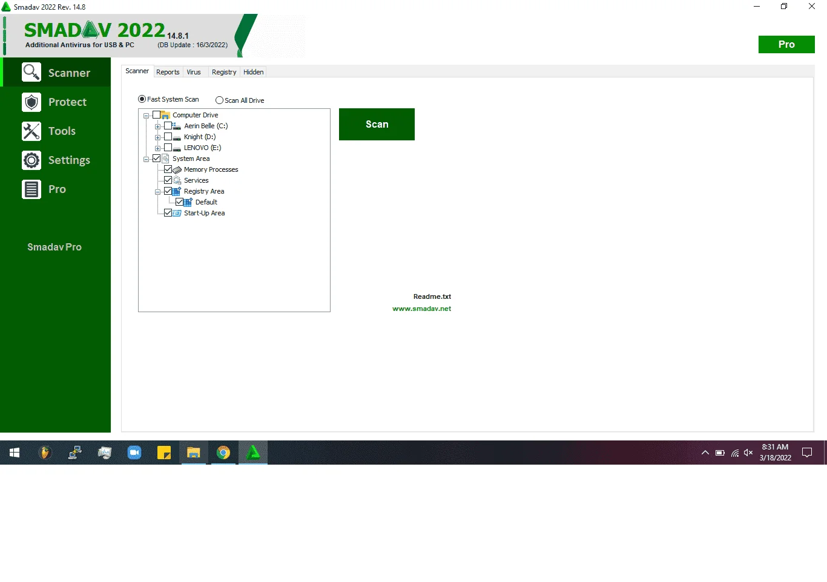Open the Windows notification center
Viewport: 827px width, 582px height.
(x=807, y=453)
